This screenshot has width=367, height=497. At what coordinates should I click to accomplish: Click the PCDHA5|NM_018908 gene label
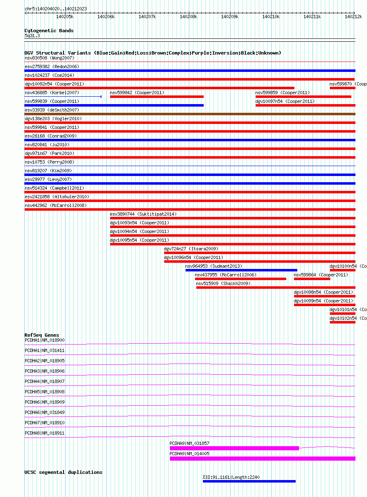tap(45, 392)
